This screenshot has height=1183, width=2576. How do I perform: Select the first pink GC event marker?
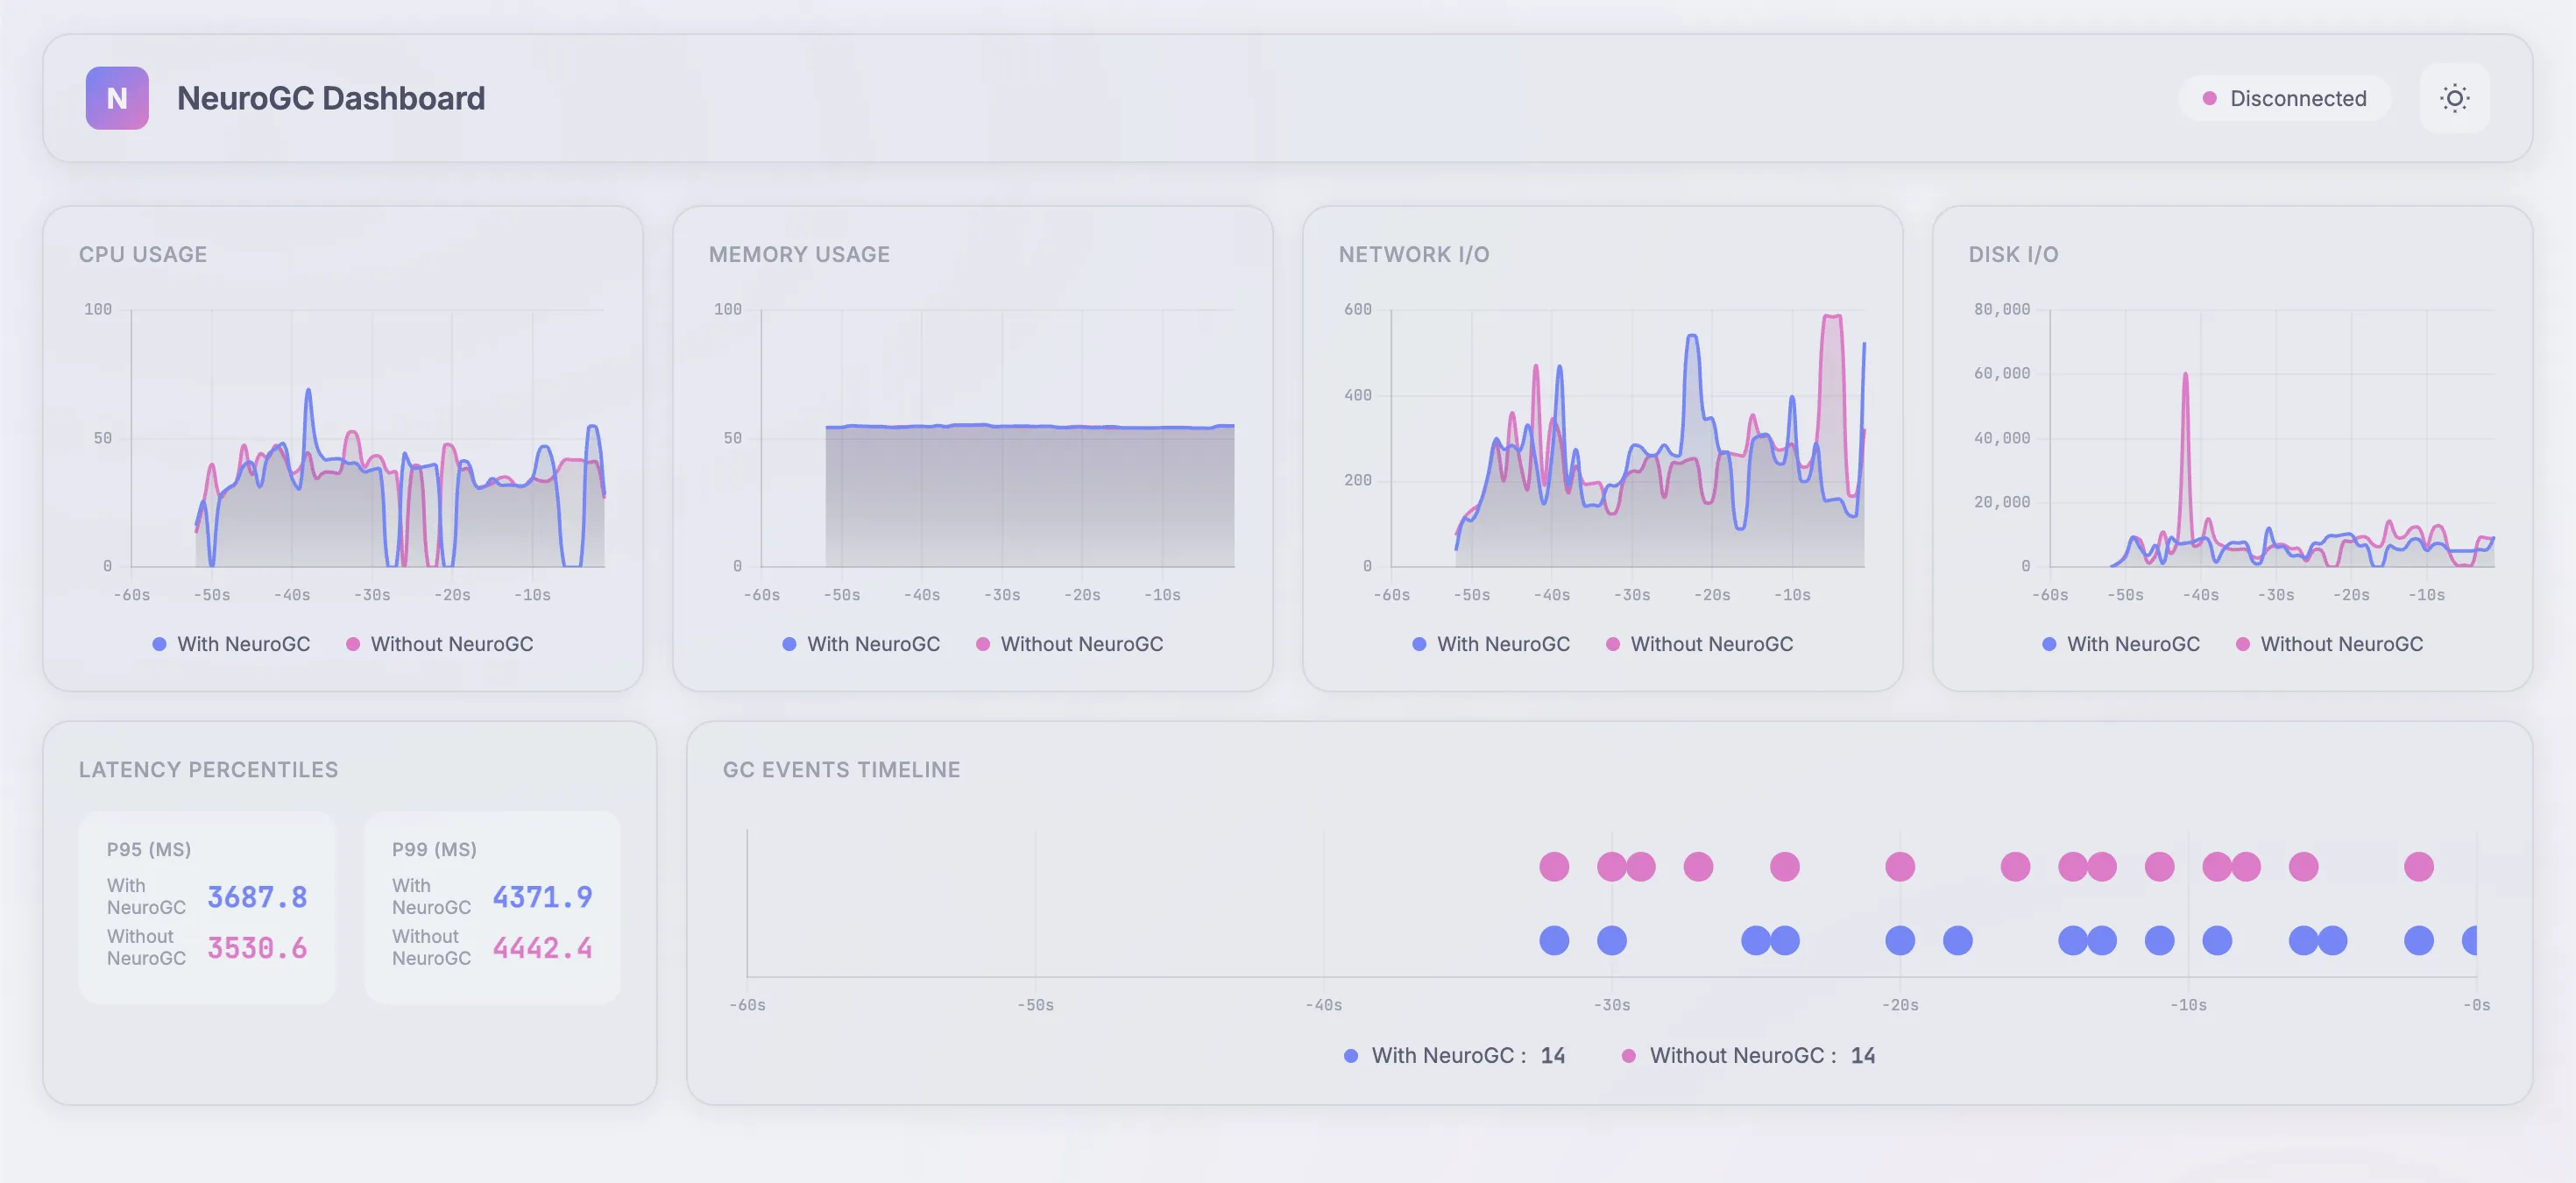click(1554, 866)
